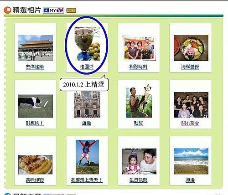228x195 pixels.
Task: Open the 海鮮蓋飯 seafood bowl photo
Action: tap(191, 48)
